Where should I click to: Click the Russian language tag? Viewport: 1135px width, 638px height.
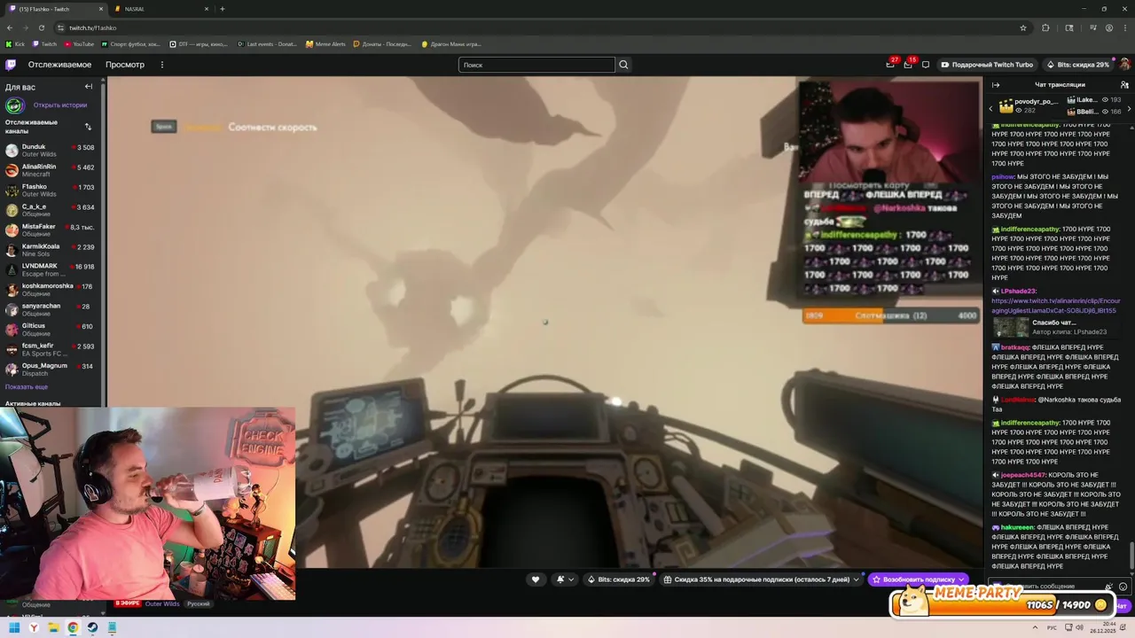click(199, 603)
